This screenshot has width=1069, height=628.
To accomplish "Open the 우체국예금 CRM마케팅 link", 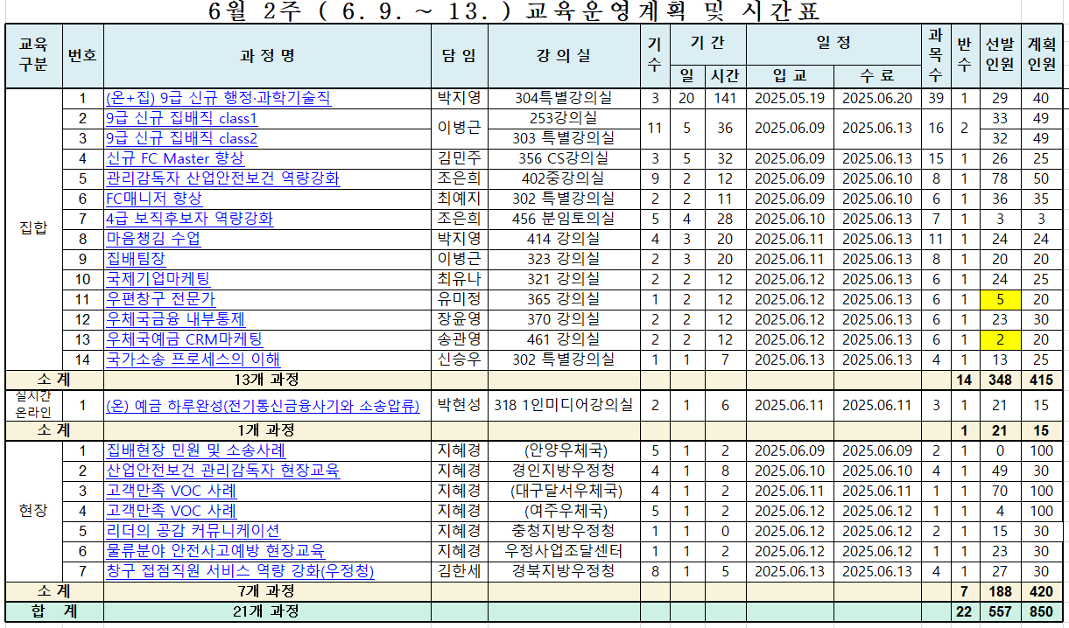I will pyautogui.click(x=184, y=339).
